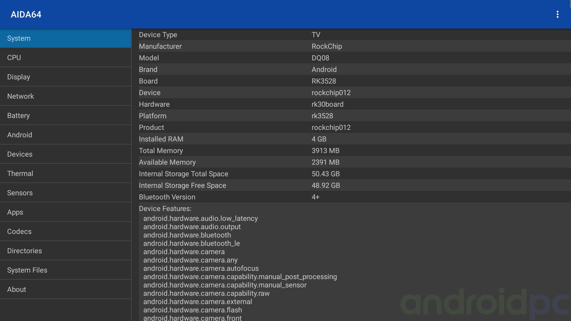Select the Bluetooth Version row
This screenshot has height=321, width=571.
click(351, 197)
